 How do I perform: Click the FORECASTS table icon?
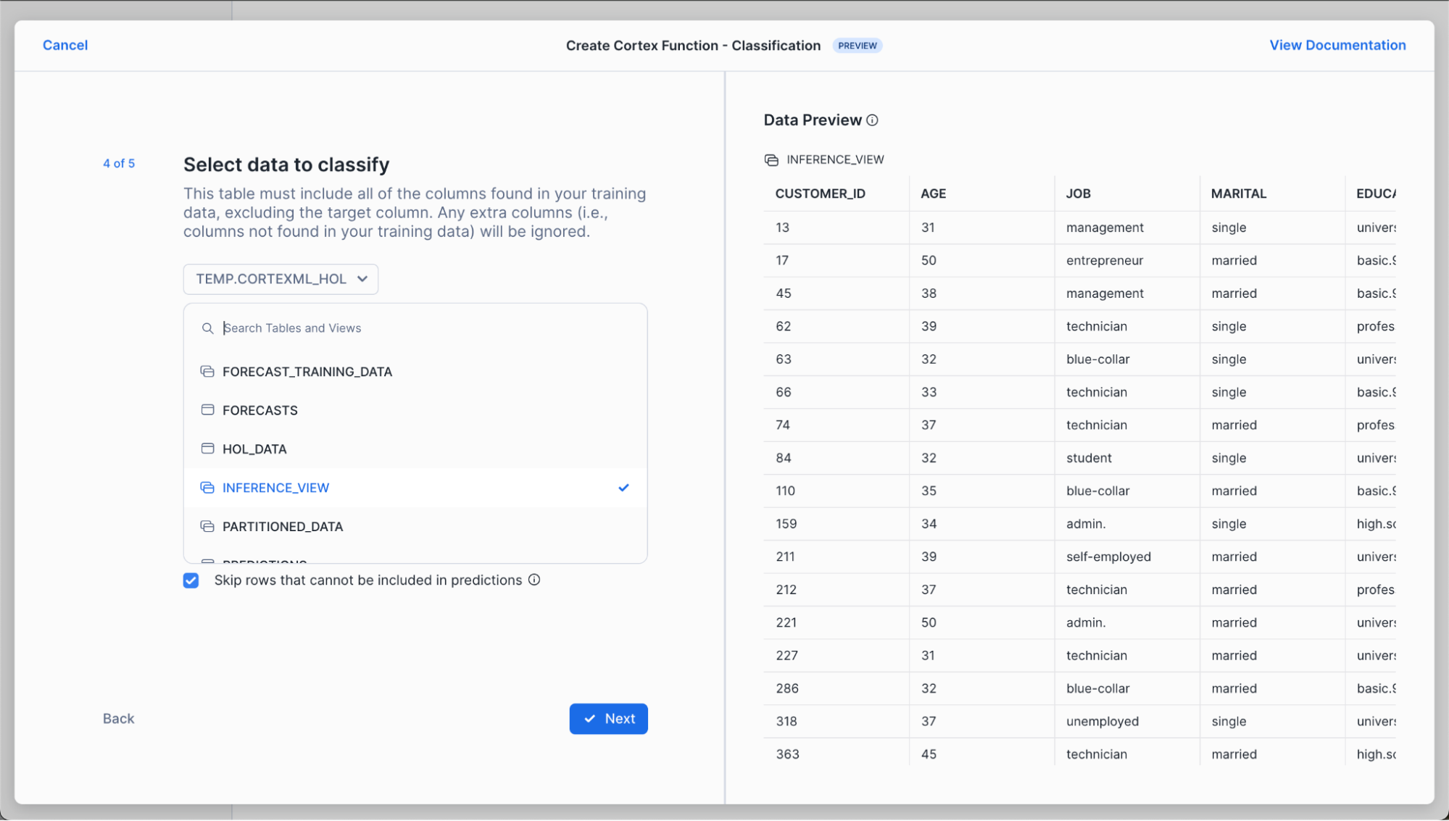207,410
